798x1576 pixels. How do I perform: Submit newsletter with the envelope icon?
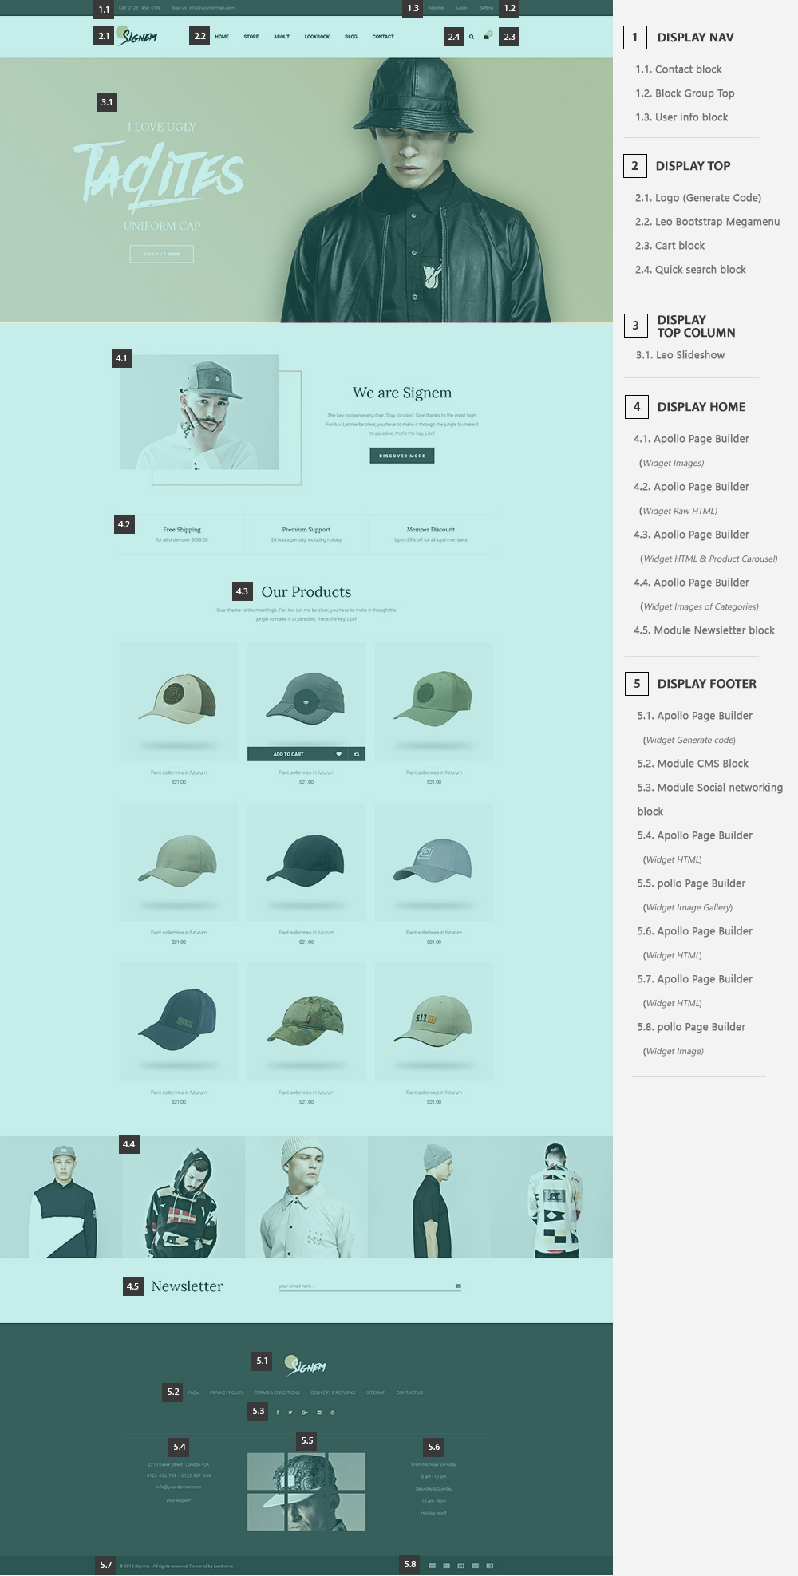click(x=458, y=1286)
